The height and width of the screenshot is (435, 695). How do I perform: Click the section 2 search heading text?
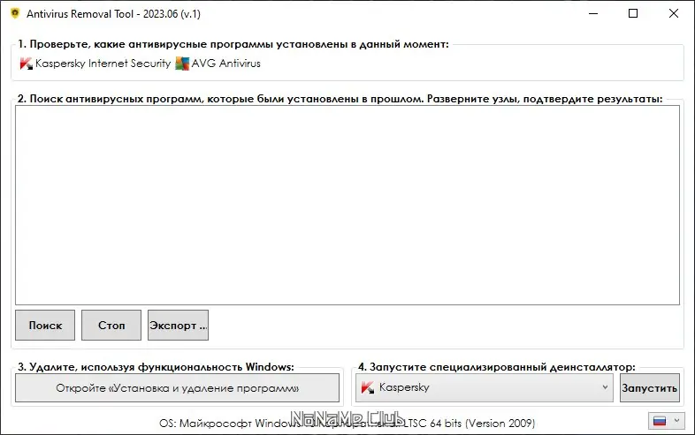[340, 99]
